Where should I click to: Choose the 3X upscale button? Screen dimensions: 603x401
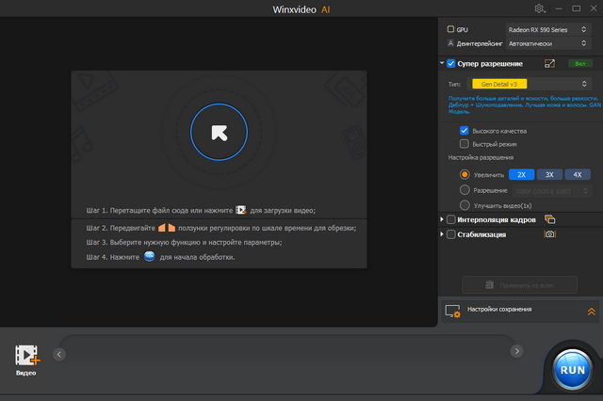click(549, 174)
